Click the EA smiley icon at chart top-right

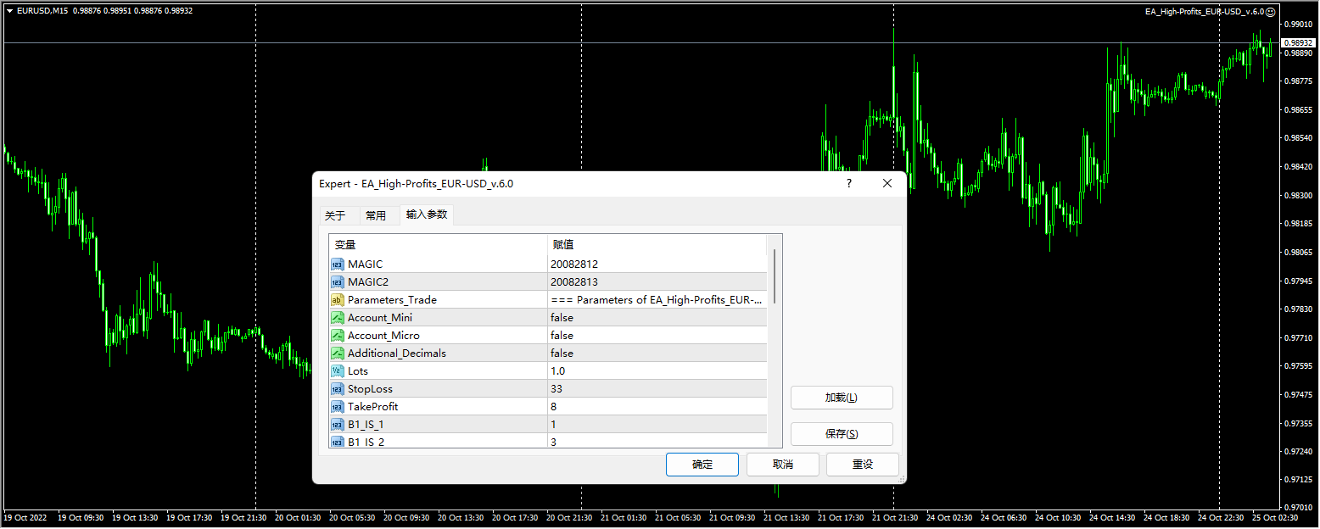(1270, 11)
